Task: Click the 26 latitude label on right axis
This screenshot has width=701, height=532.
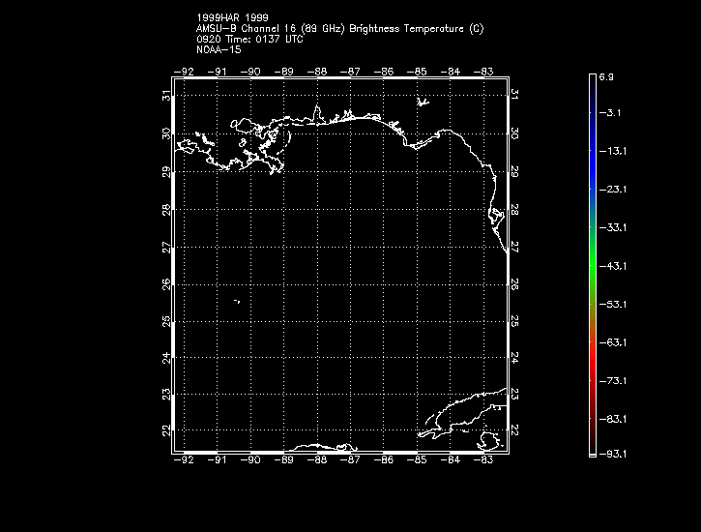Action: (514, 284)
